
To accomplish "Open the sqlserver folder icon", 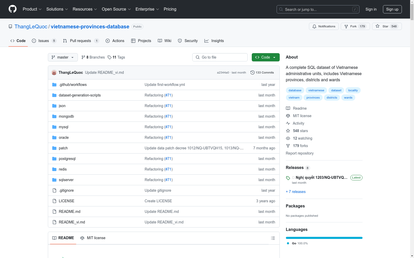I will [x=54, y=180].
